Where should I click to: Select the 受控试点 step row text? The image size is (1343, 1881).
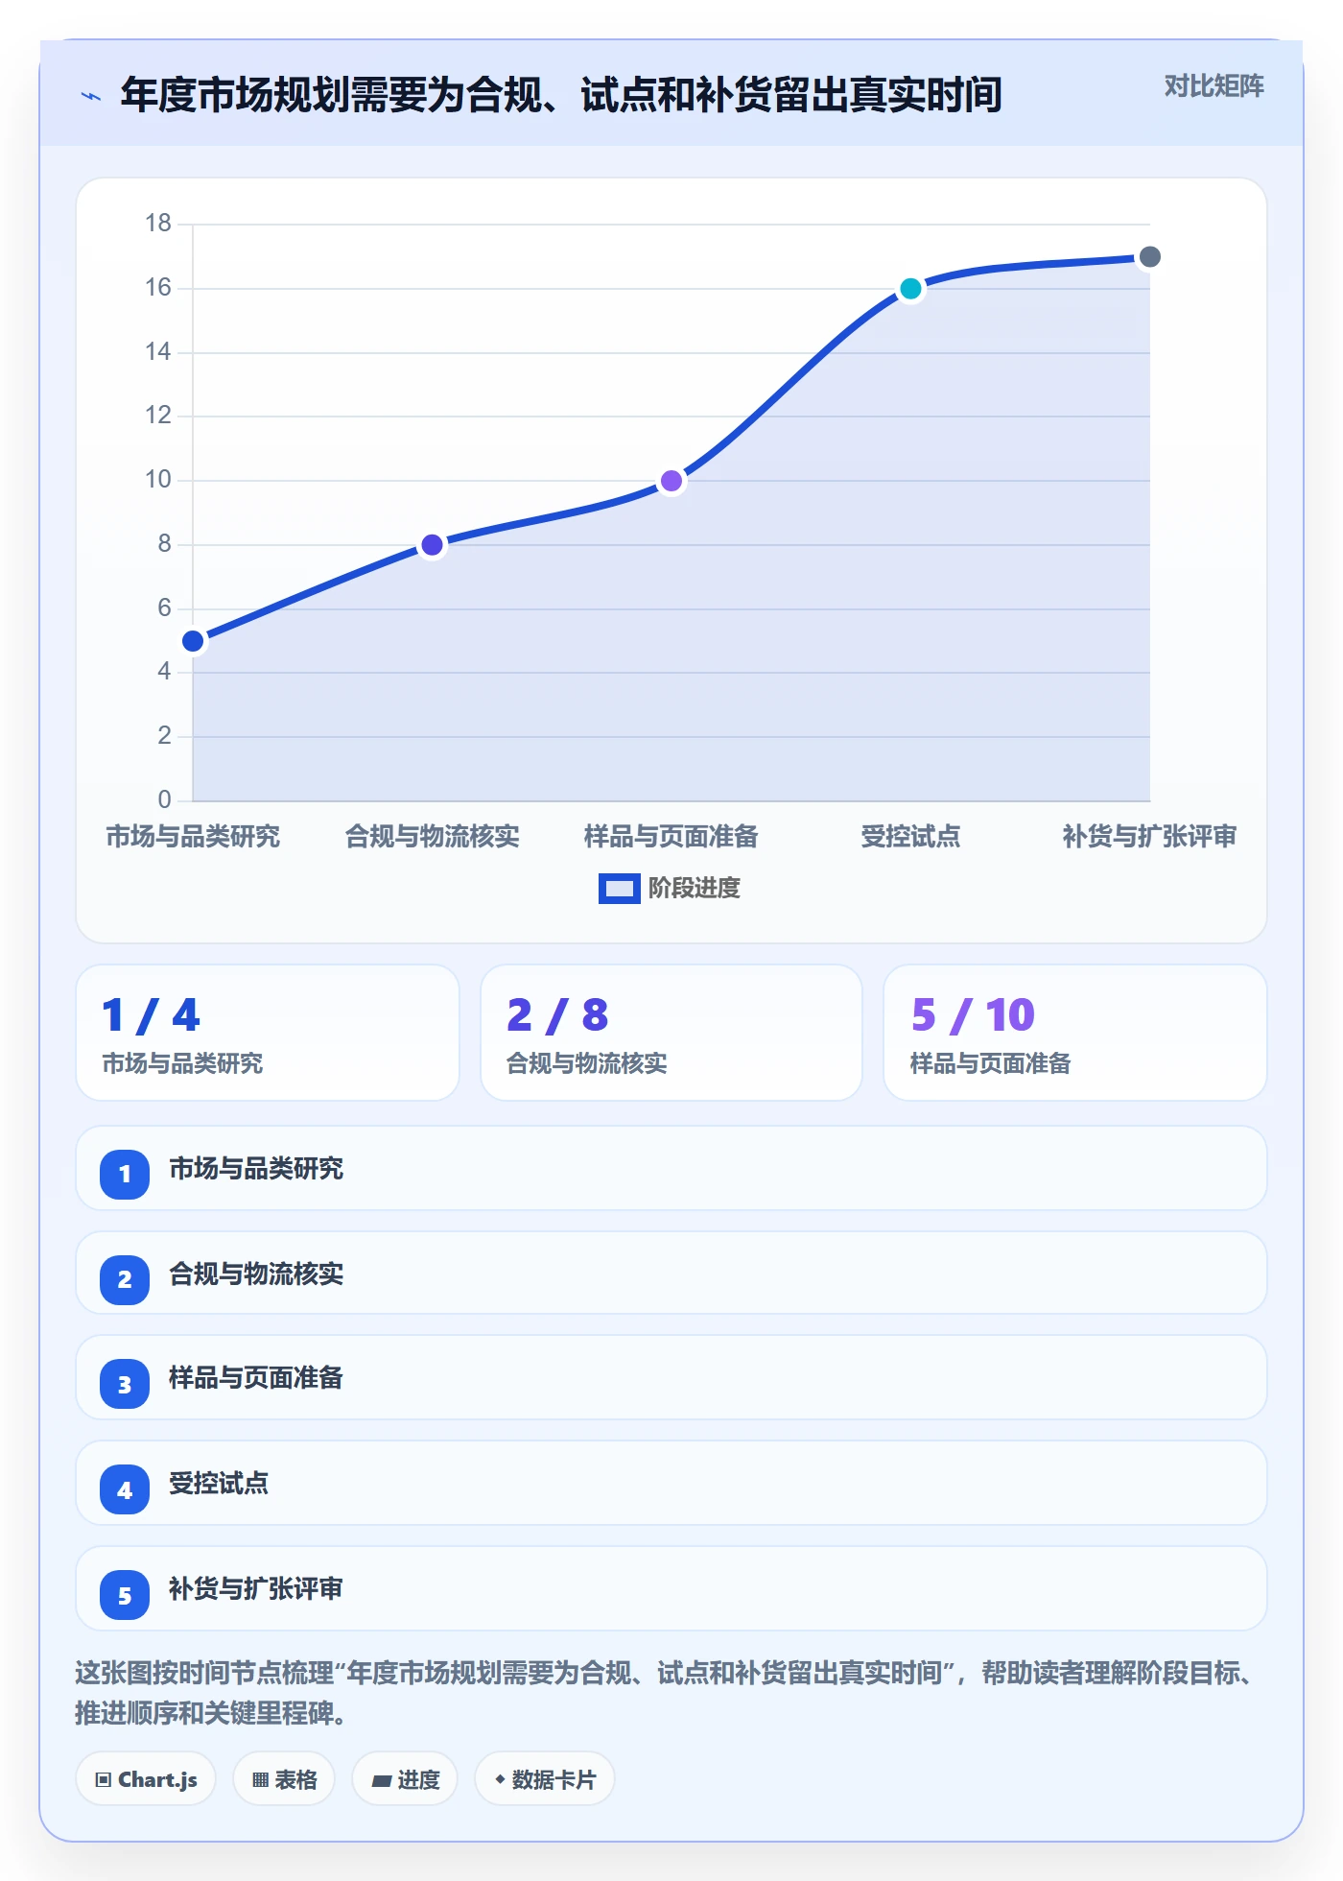click(x=219, y=1484)
